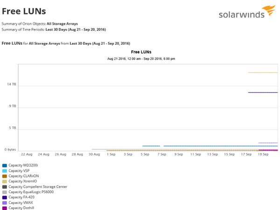Click the light blue Capacity VSP swatch
The width and height of the screenshot is (280, 210).
[x=5, y=171]
